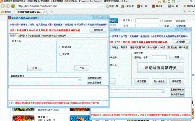This screenshot has width=195, height=121.
Task: Open the 新建小号 bookmark icon
Action: (x=107, y=6)
